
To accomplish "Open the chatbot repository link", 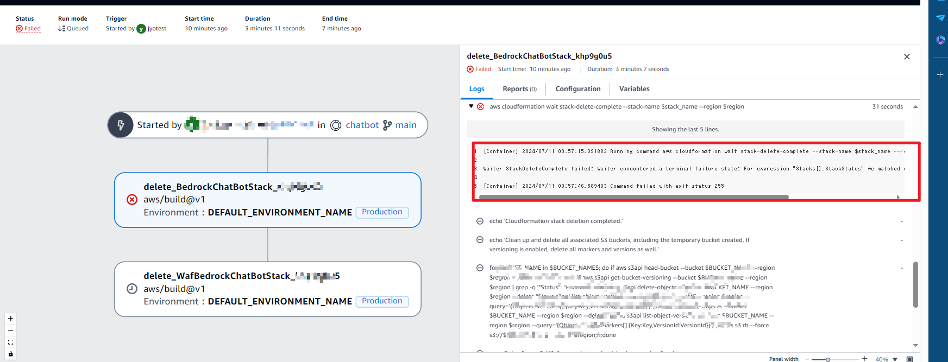I will click(362, 125).
